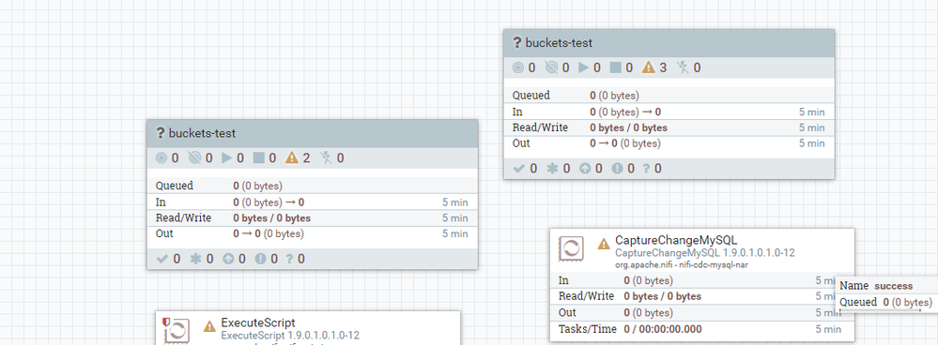Click the Out row in buckets-test with 3 invalid
The height and width of the screenshot is (345, 938).
coord(669,143)
